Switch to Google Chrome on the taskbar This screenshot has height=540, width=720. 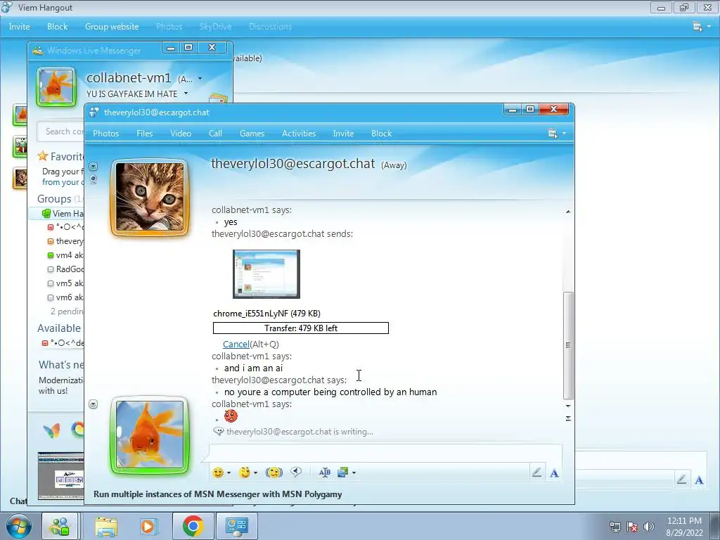click(x=193, y=526)
